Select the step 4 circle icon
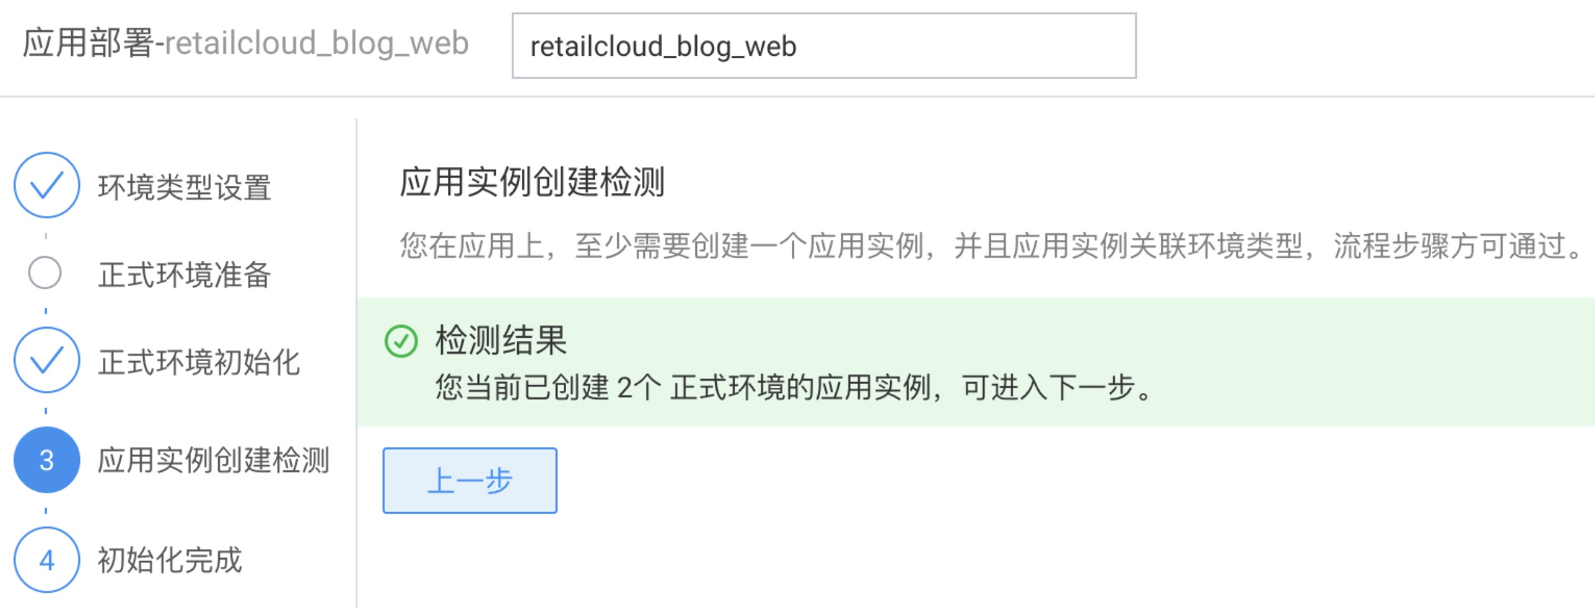1595x608 pixels. pos(46,560)
